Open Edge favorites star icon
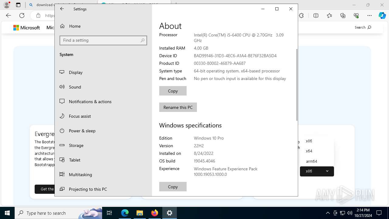The image size is (389, 219). coord(329,16)
